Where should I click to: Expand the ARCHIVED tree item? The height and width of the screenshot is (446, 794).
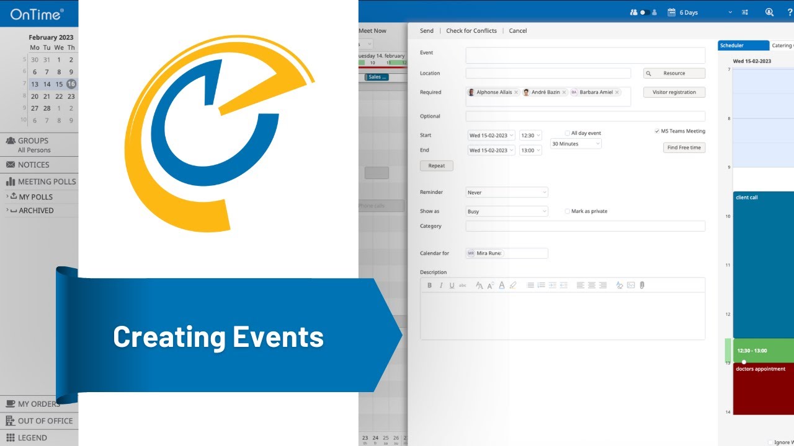coord(7,210)
